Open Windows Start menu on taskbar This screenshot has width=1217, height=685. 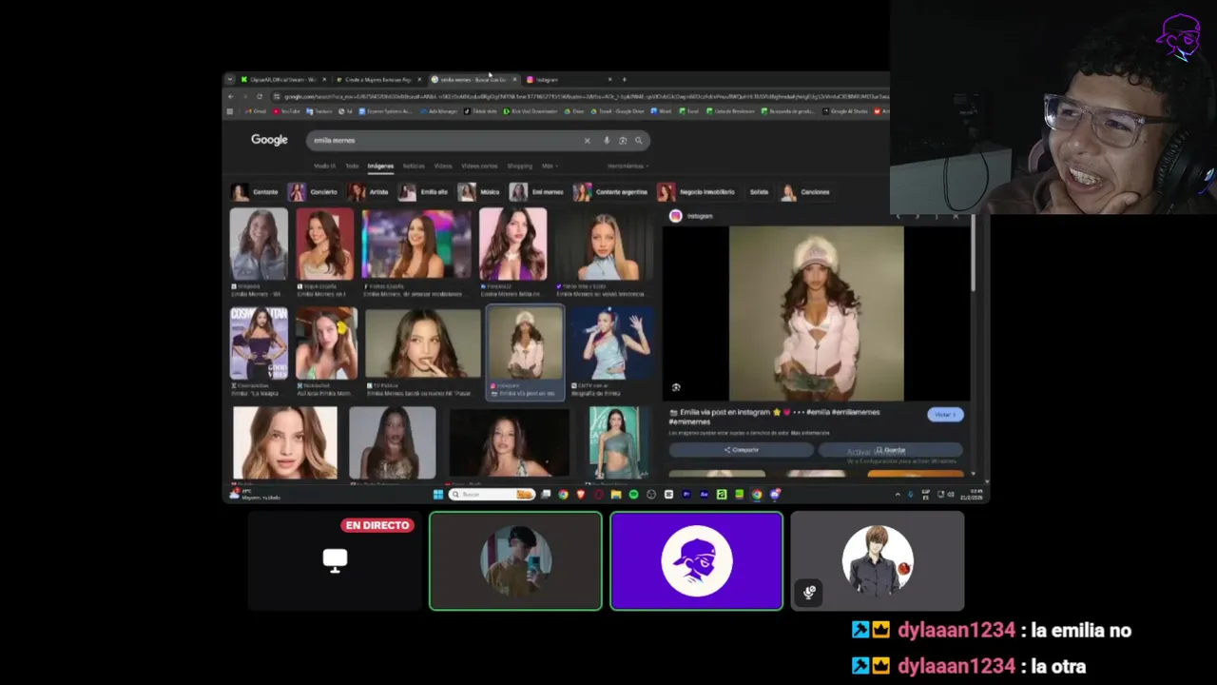click(x=438, y=495)
